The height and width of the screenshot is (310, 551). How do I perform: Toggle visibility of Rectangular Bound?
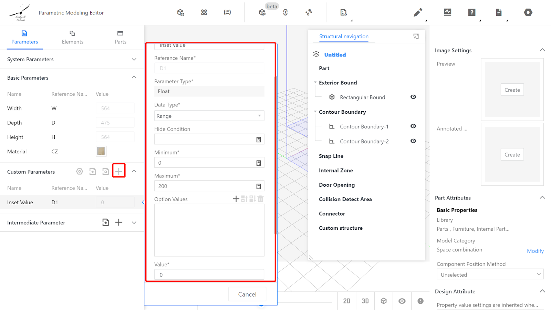click(x=413, y=97)
